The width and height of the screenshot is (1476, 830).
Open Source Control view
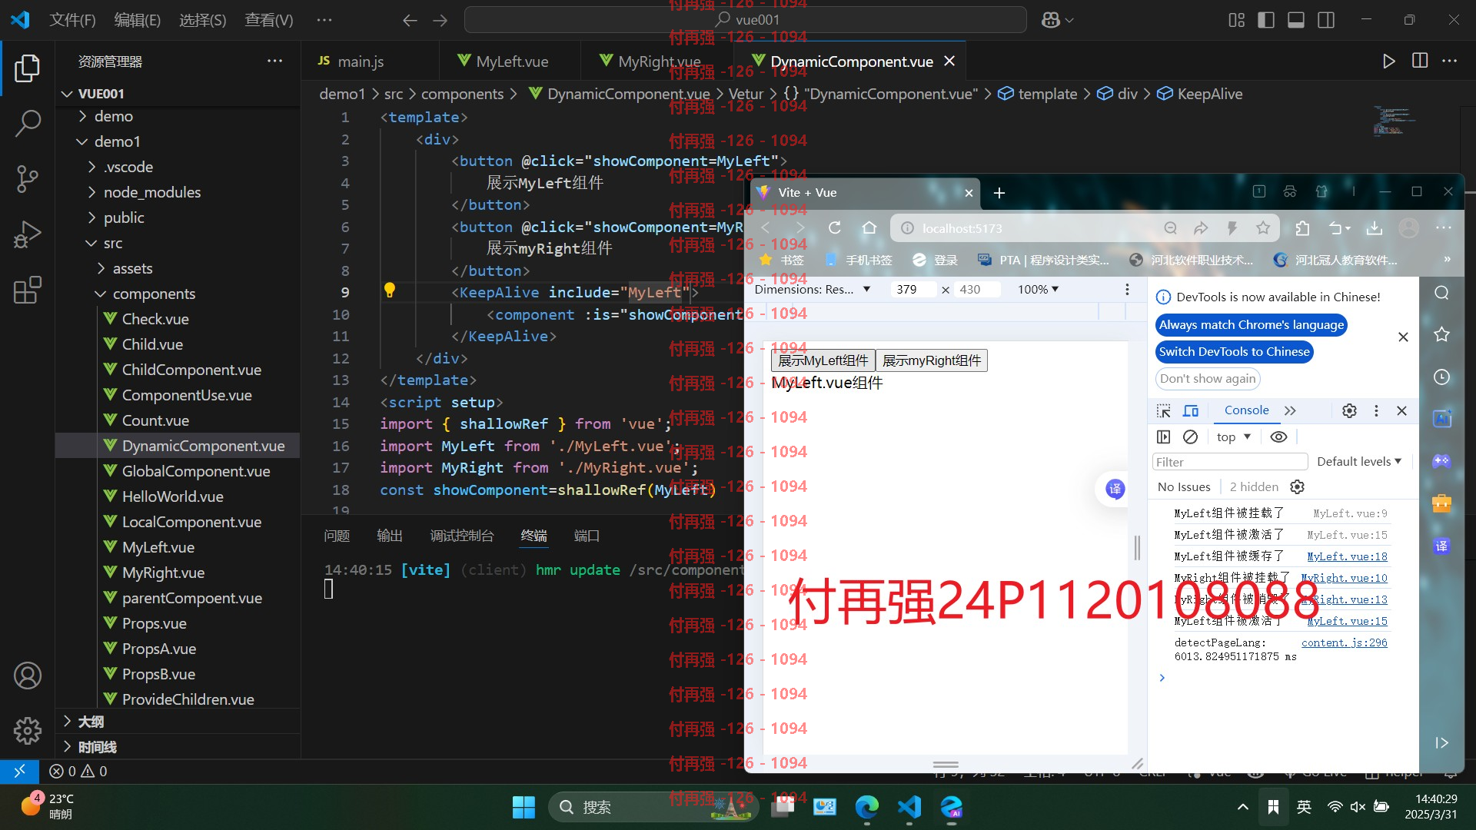coord(28,178)
